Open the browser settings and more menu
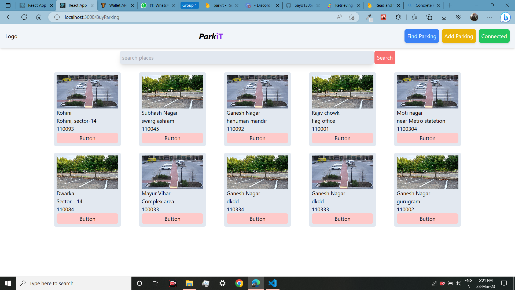Image resolution: width=515 pixels, height=290 pixels. pyautogui.click(x=490, y=17)
